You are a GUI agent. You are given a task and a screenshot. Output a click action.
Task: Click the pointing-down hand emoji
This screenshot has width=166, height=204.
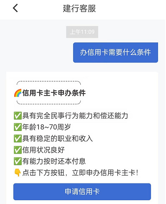(x=18, y=173)
